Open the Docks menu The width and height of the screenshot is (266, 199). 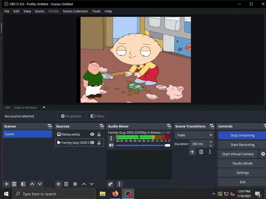40,11
